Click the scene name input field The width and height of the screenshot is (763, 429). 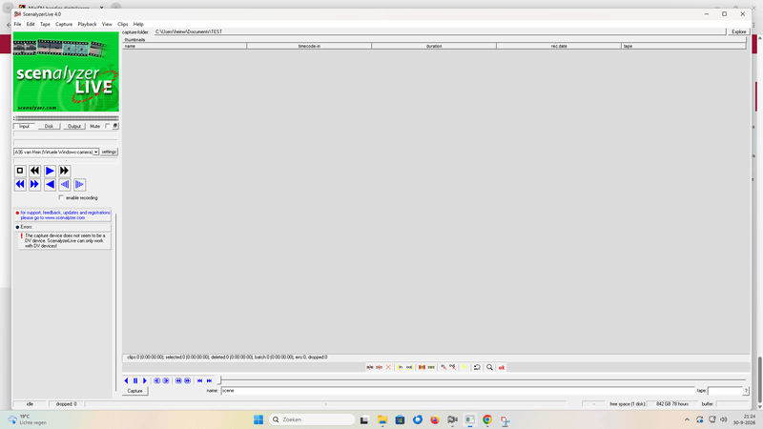click(x=458, y=391)
